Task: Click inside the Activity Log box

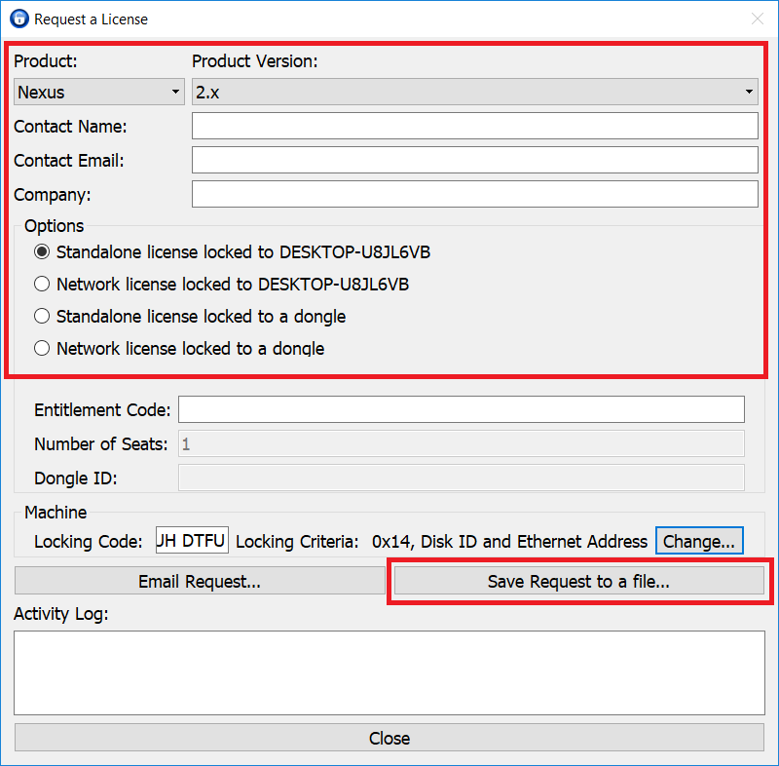Action: coord(389,673)
